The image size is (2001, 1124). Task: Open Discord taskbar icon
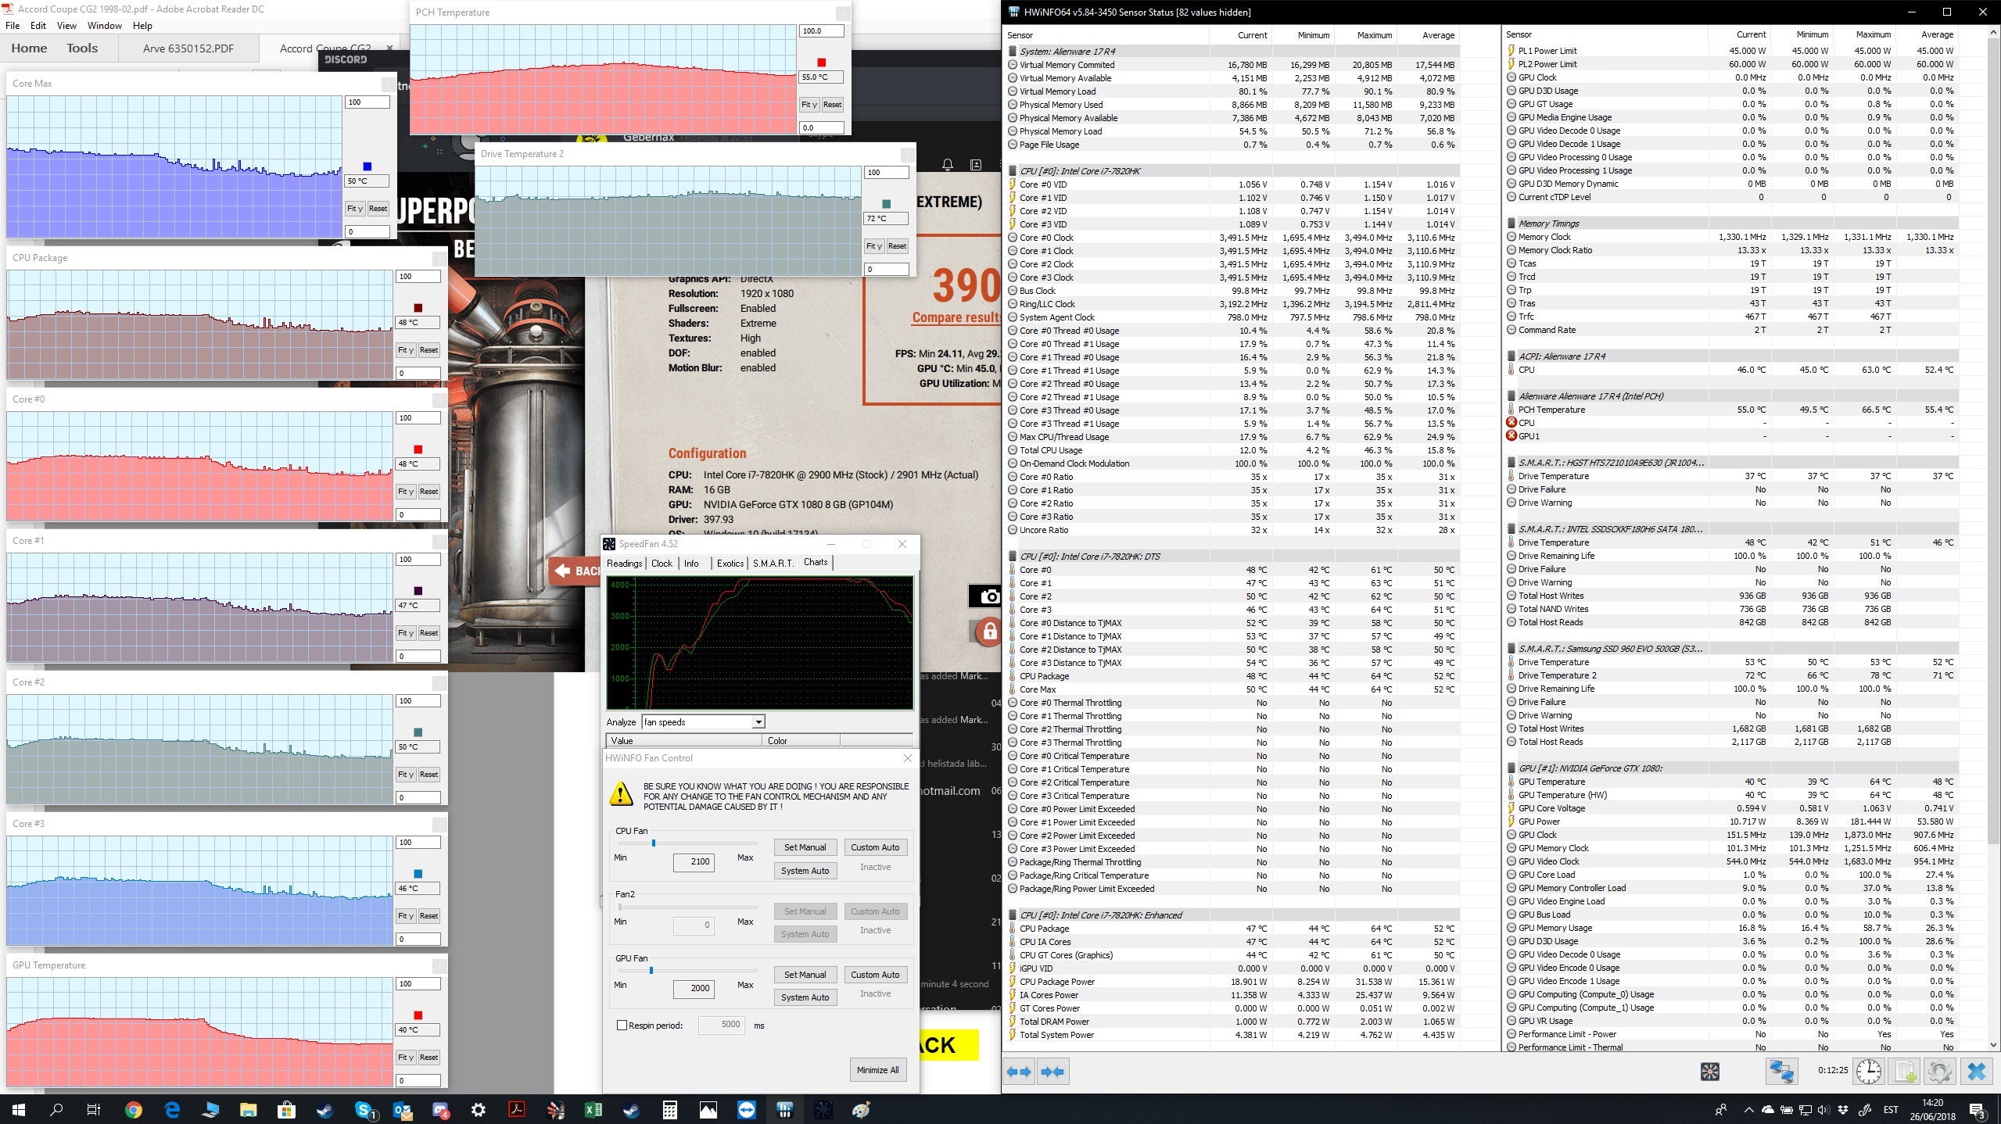tap(440, 1110)
